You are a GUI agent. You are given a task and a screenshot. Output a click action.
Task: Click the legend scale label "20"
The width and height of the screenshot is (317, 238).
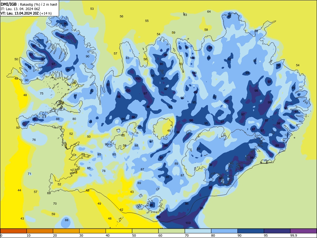55,235
